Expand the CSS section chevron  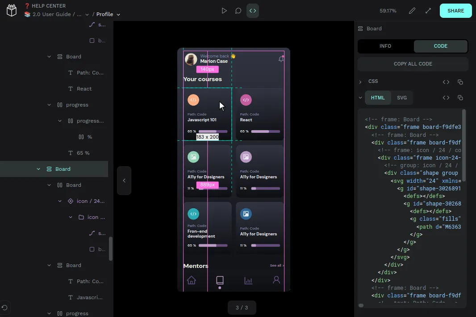(360, 82)
